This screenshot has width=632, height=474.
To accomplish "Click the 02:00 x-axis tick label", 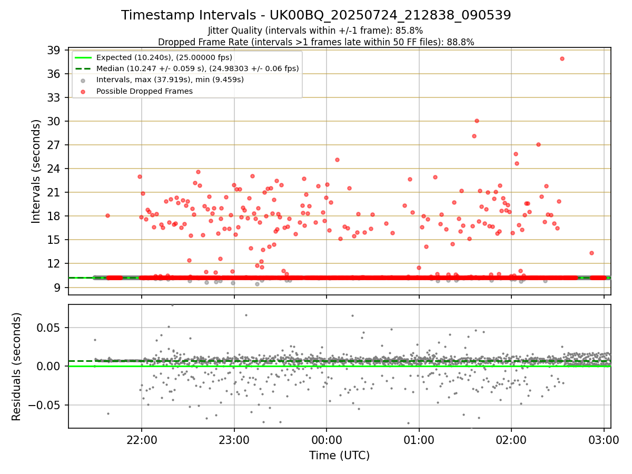I will (511, 440).
